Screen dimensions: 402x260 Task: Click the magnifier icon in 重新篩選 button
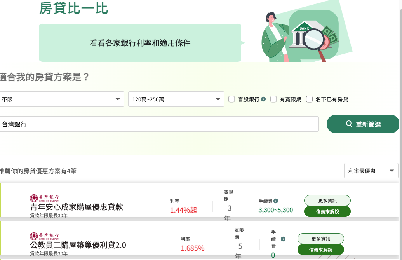(x=349, y=124)
